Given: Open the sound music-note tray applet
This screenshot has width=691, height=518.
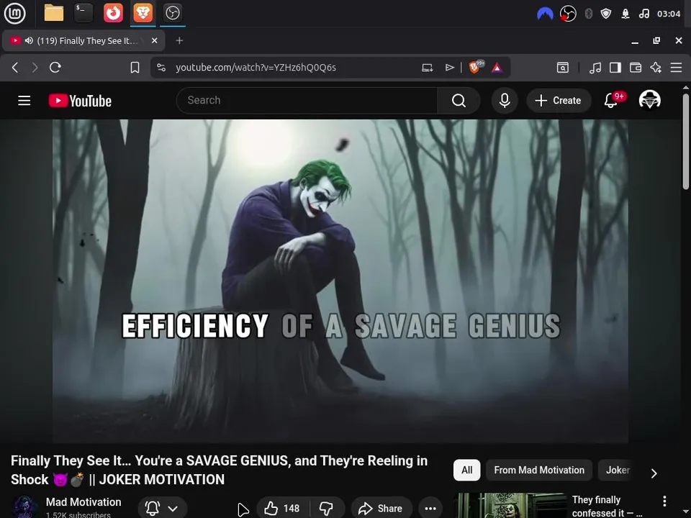Looking at the screenshot, I should coord(643,14).
